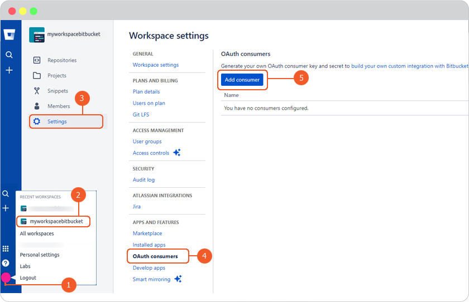Open the app switcher grid icon
The width and height of the screenshot is (469, 302).
[x=6, y=249]
